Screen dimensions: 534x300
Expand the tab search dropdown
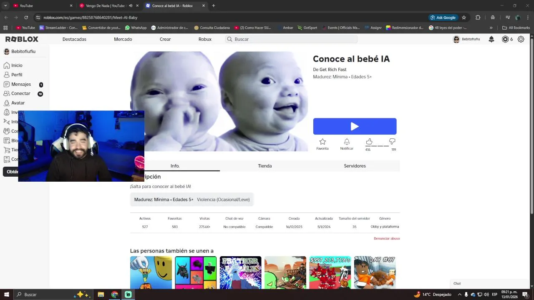(5, 6)
